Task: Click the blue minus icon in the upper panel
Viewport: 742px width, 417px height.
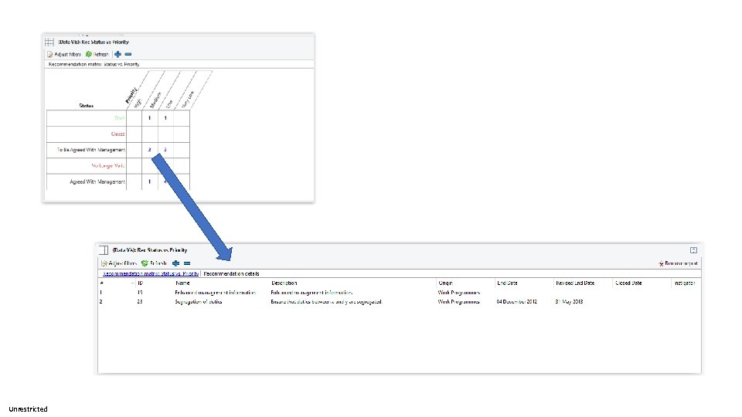Action: tap(128, 54)
